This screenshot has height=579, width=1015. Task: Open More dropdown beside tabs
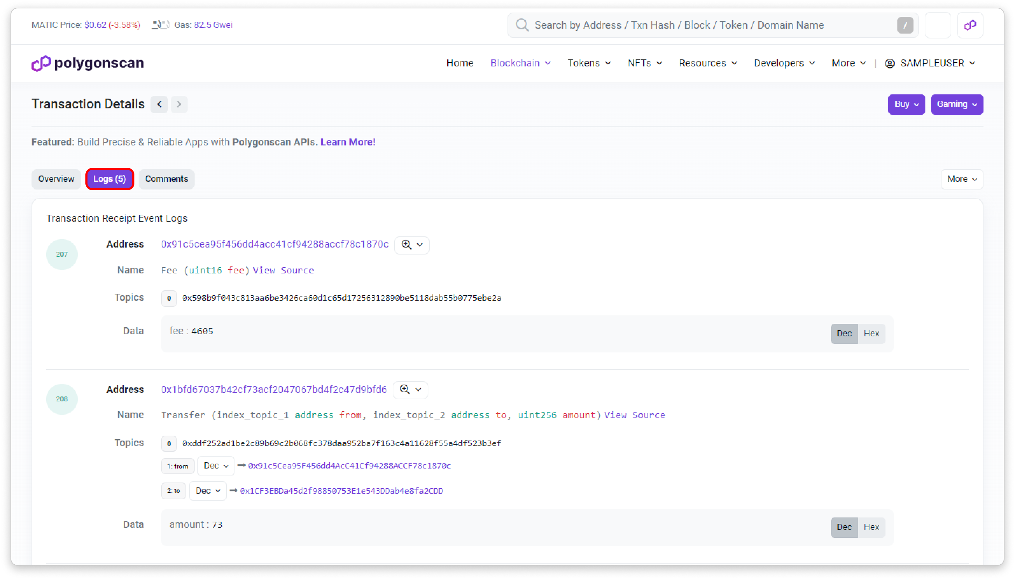(x=962, y=179)
